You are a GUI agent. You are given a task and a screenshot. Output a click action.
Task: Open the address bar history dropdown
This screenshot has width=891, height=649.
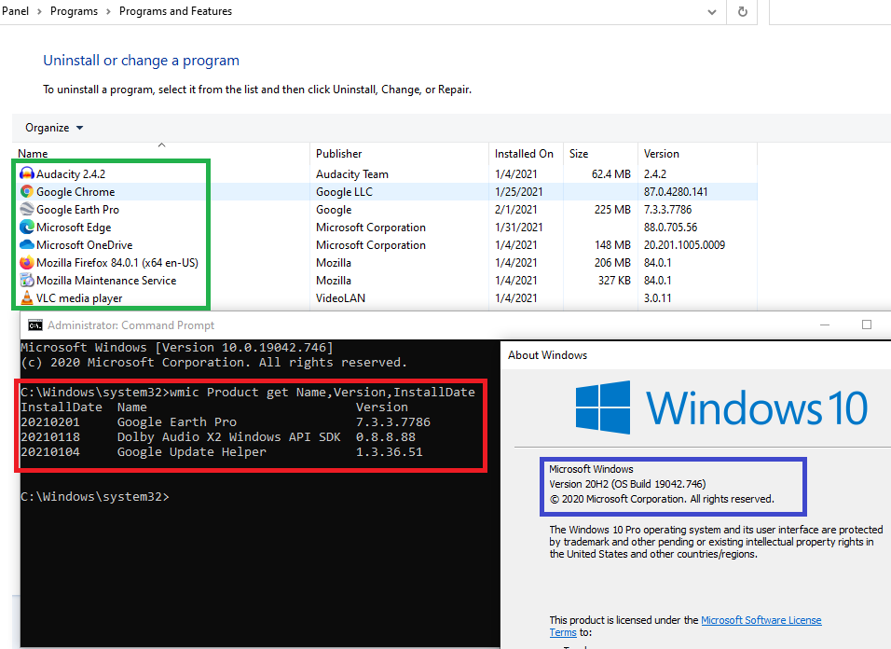point(711,12)
